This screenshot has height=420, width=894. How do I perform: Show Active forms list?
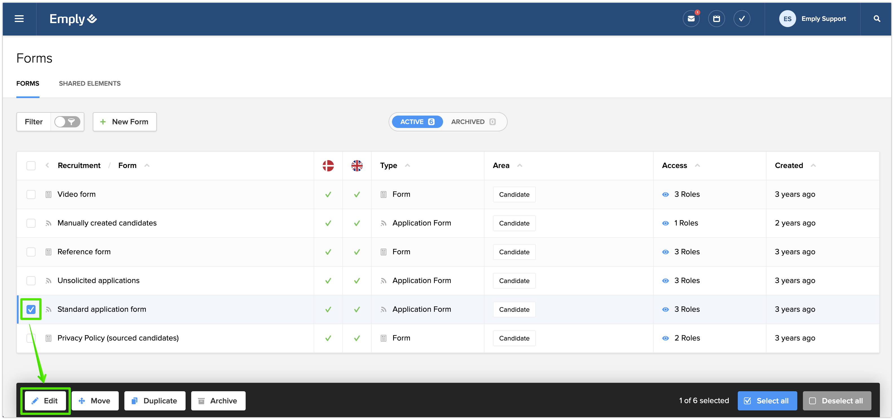[x=417, y=122]
